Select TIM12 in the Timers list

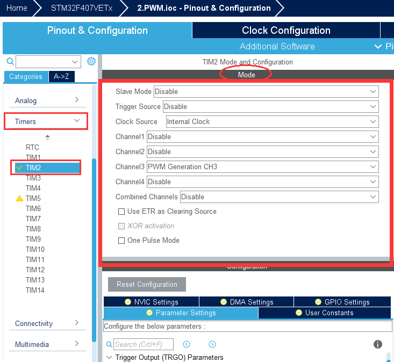click(35, 270)
